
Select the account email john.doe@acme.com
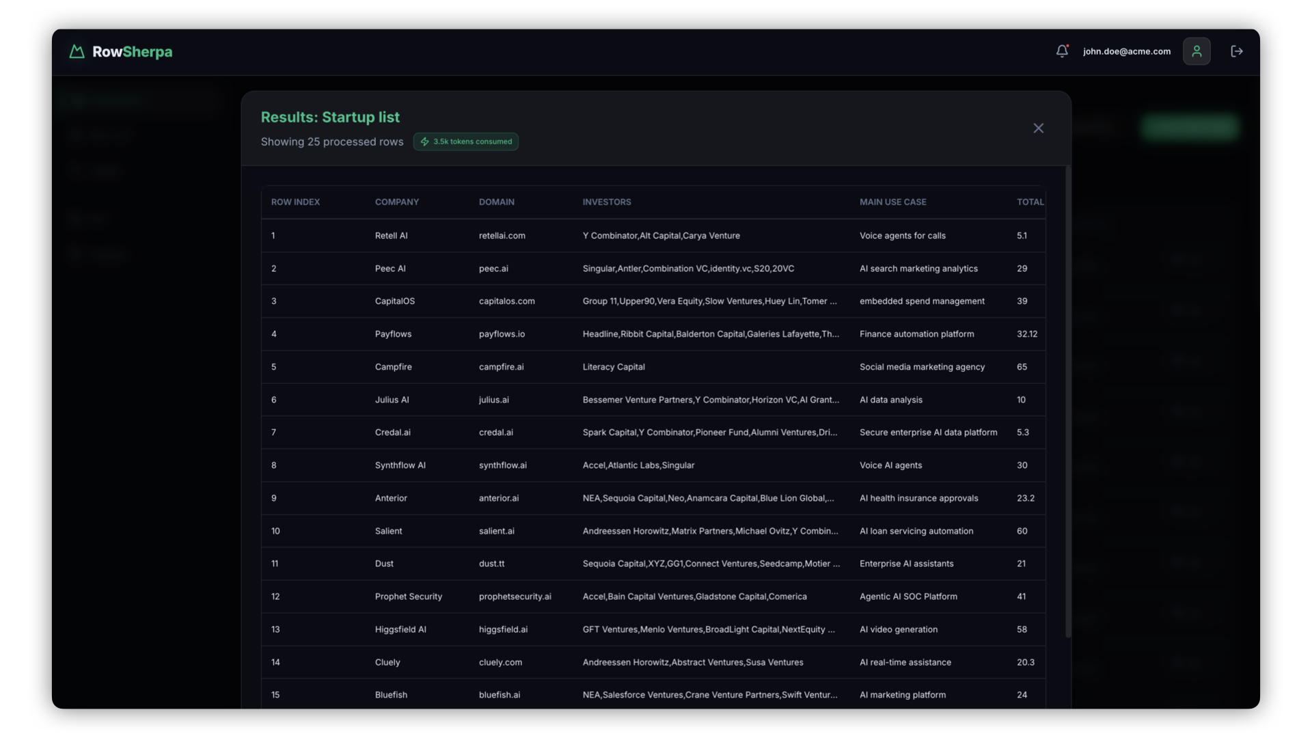click(1126, 51)
